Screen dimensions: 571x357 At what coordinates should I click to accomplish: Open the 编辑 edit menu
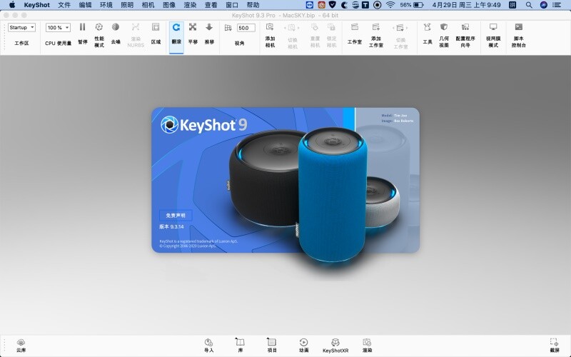[85, 5]
